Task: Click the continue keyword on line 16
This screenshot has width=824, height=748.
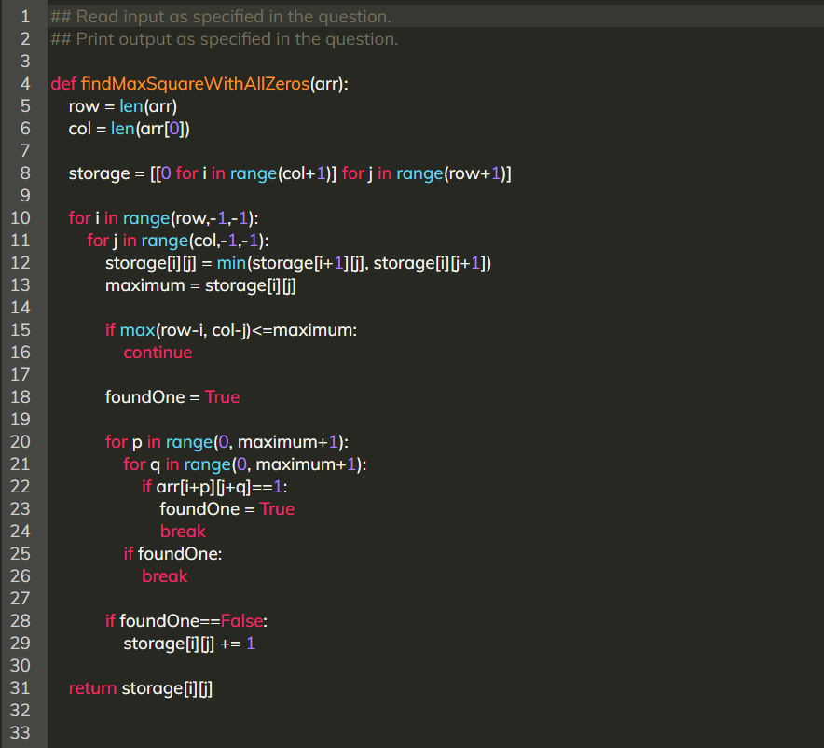Action: click(157, 352)
